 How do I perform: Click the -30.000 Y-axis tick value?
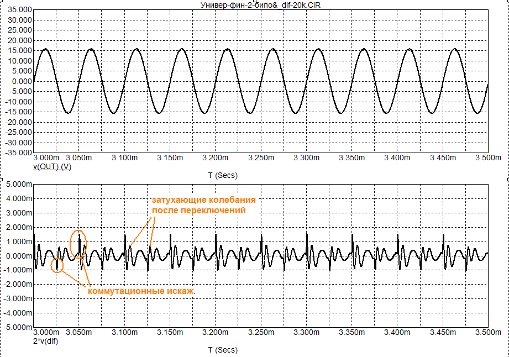coord(18,143)
